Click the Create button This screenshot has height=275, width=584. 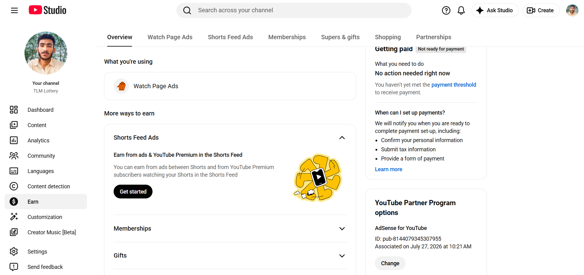541,10
